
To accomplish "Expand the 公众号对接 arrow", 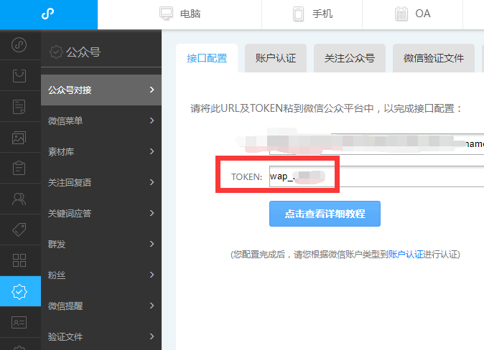I will tap(152, 90).
